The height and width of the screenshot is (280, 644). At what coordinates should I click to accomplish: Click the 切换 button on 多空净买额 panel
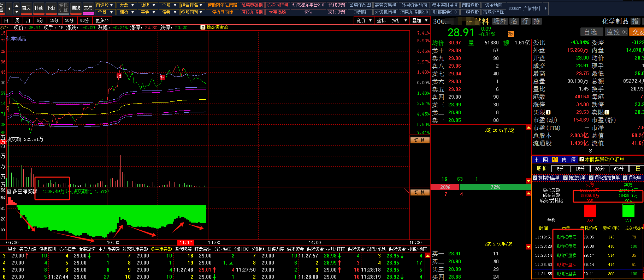point(420,192)
